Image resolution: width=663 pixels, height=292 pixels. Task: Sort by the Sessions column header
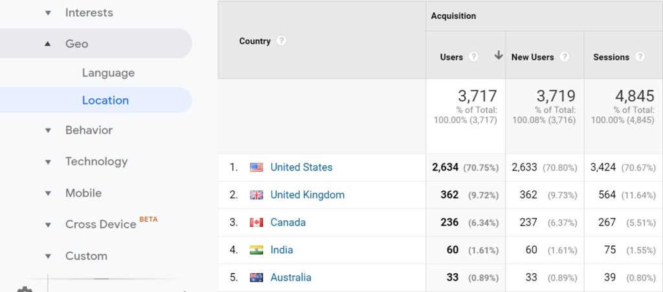click(611, 57)
